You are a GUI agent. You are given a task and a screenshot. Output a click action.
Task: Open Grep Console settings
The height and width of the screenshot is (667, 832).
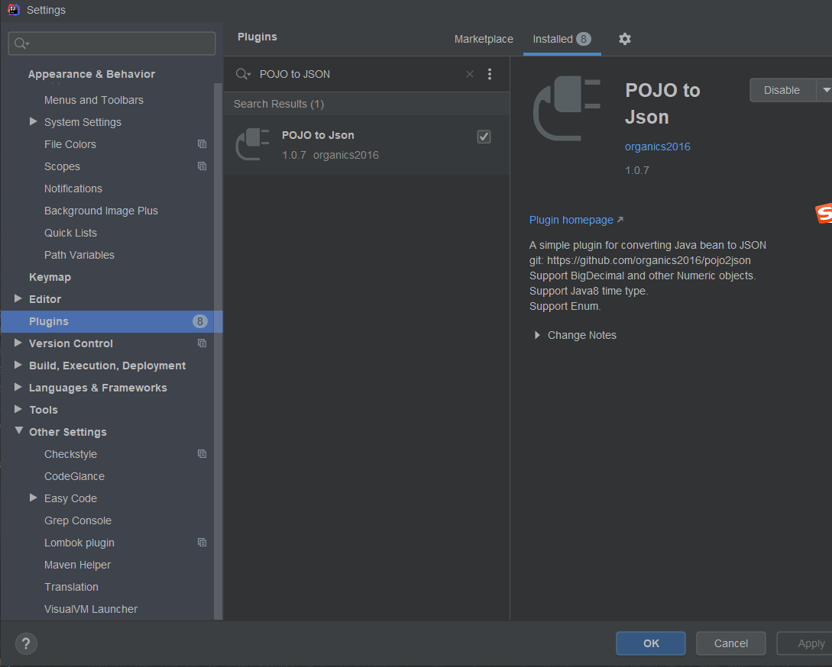78,520
